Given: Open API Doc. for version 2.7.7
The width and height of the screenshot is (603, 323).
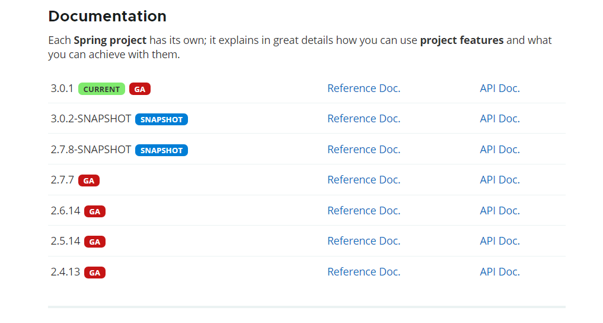Looking at the screenshot, I should point(500,180).
